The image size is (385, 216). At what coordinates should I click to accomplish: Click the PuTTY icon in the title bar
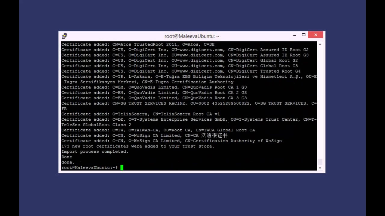coord(64,36)
